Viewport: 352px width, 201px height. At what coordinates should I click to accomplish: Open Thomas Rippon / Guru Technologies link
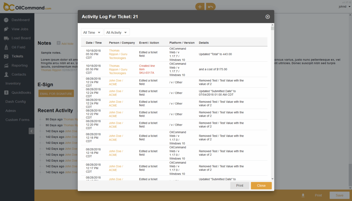[x=118, y=54]
